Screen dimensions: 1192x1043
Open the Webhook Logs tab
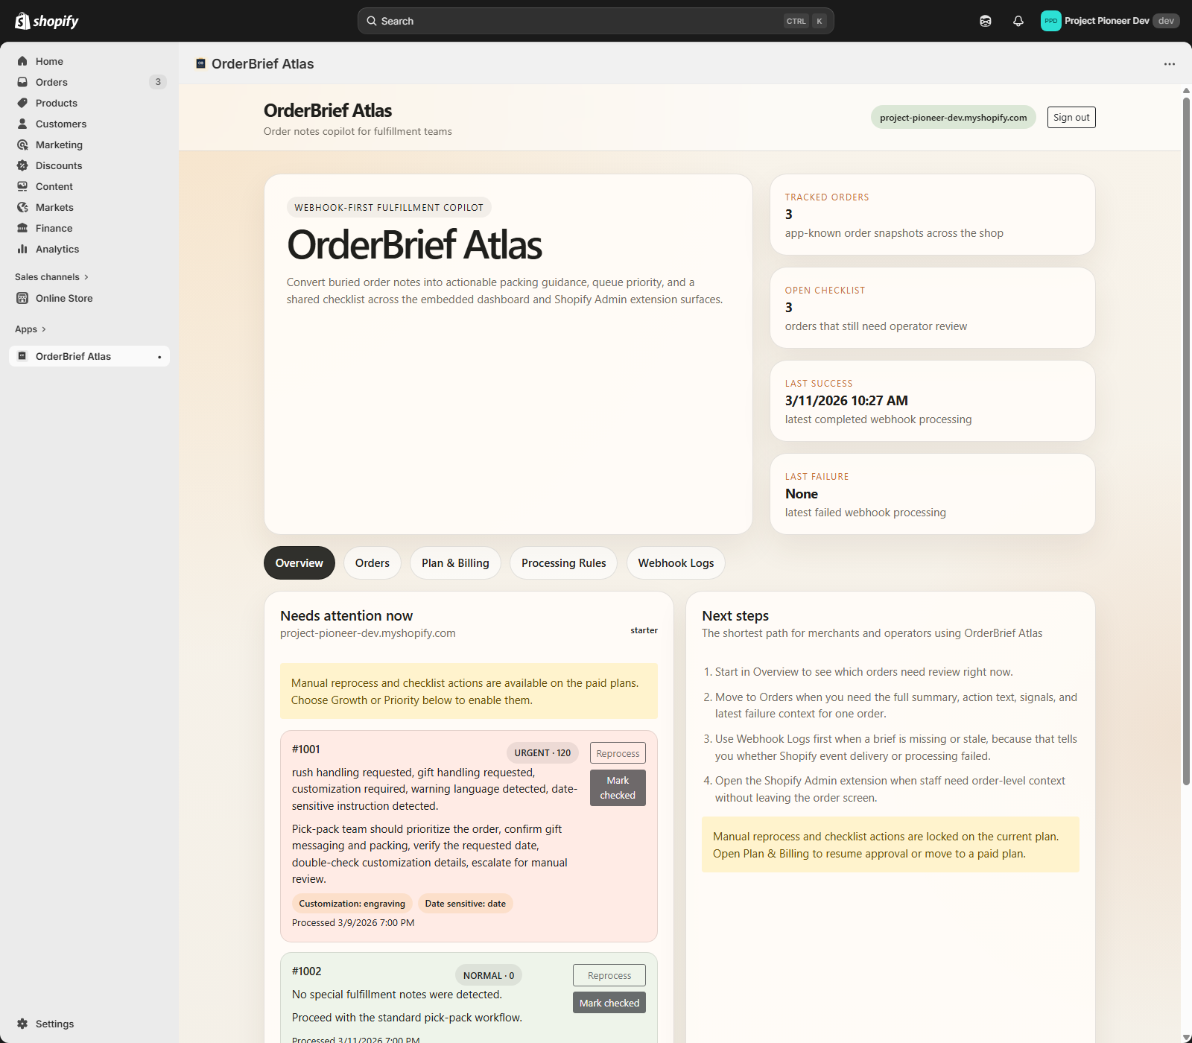coord(676,563)
